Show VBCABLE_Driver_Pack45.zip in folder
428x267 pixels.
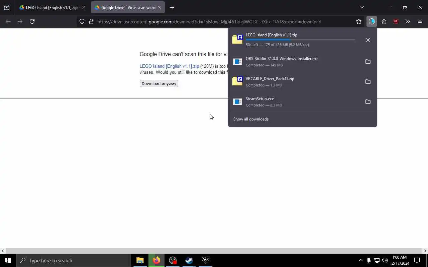[368, 82]
